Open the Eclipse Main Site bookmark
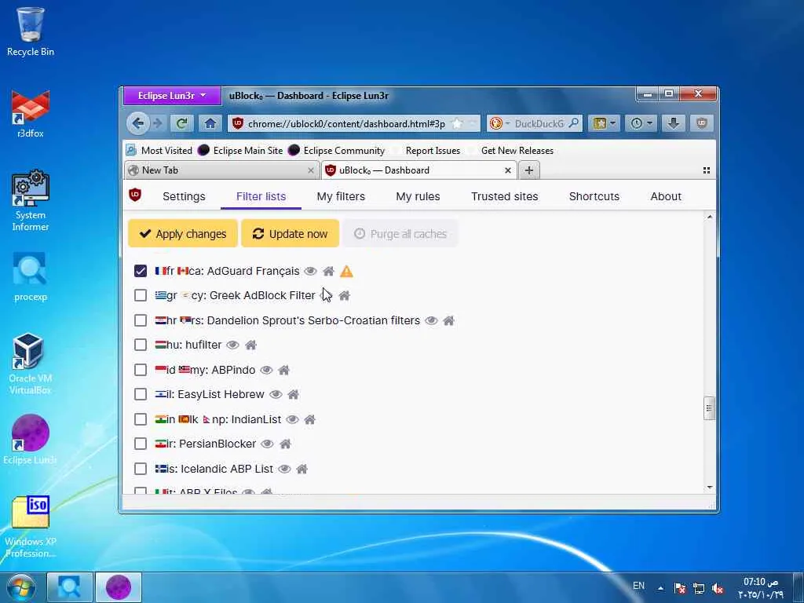 tap(240, 151)
